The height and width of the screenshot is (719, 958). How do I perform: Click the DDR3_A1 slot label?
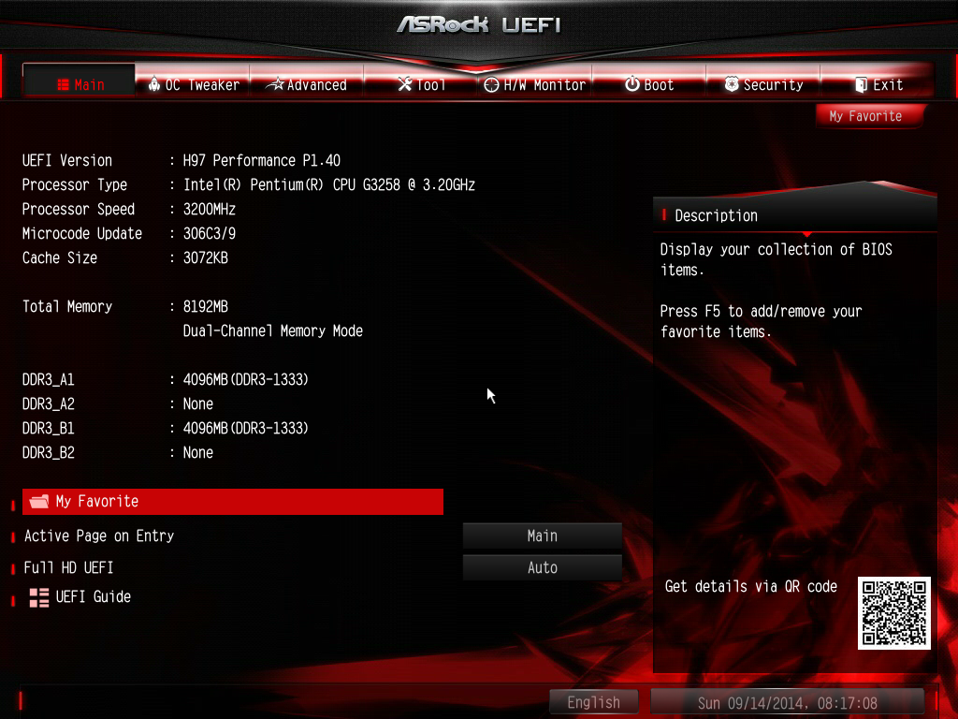click(x=49, y=380)
